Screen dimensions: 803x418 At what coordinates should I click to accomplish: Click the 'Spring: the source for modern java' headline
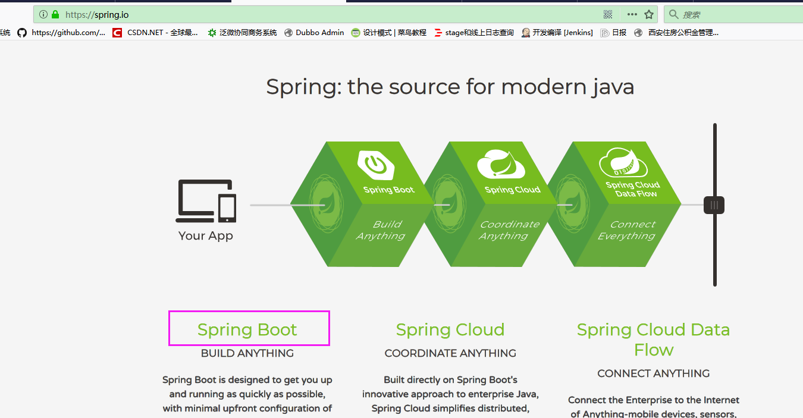(450, 87)
